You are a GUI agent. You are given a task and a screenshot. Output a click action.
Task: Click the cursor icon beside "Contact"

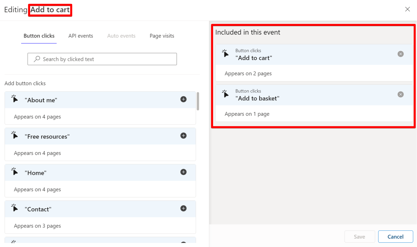coord(14,208)
